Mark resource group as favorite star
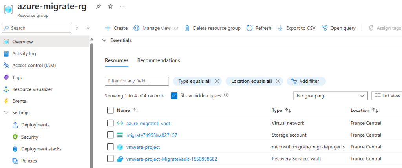Image resolution: width=402 pixels, height=168 pixels. [110, 7]
